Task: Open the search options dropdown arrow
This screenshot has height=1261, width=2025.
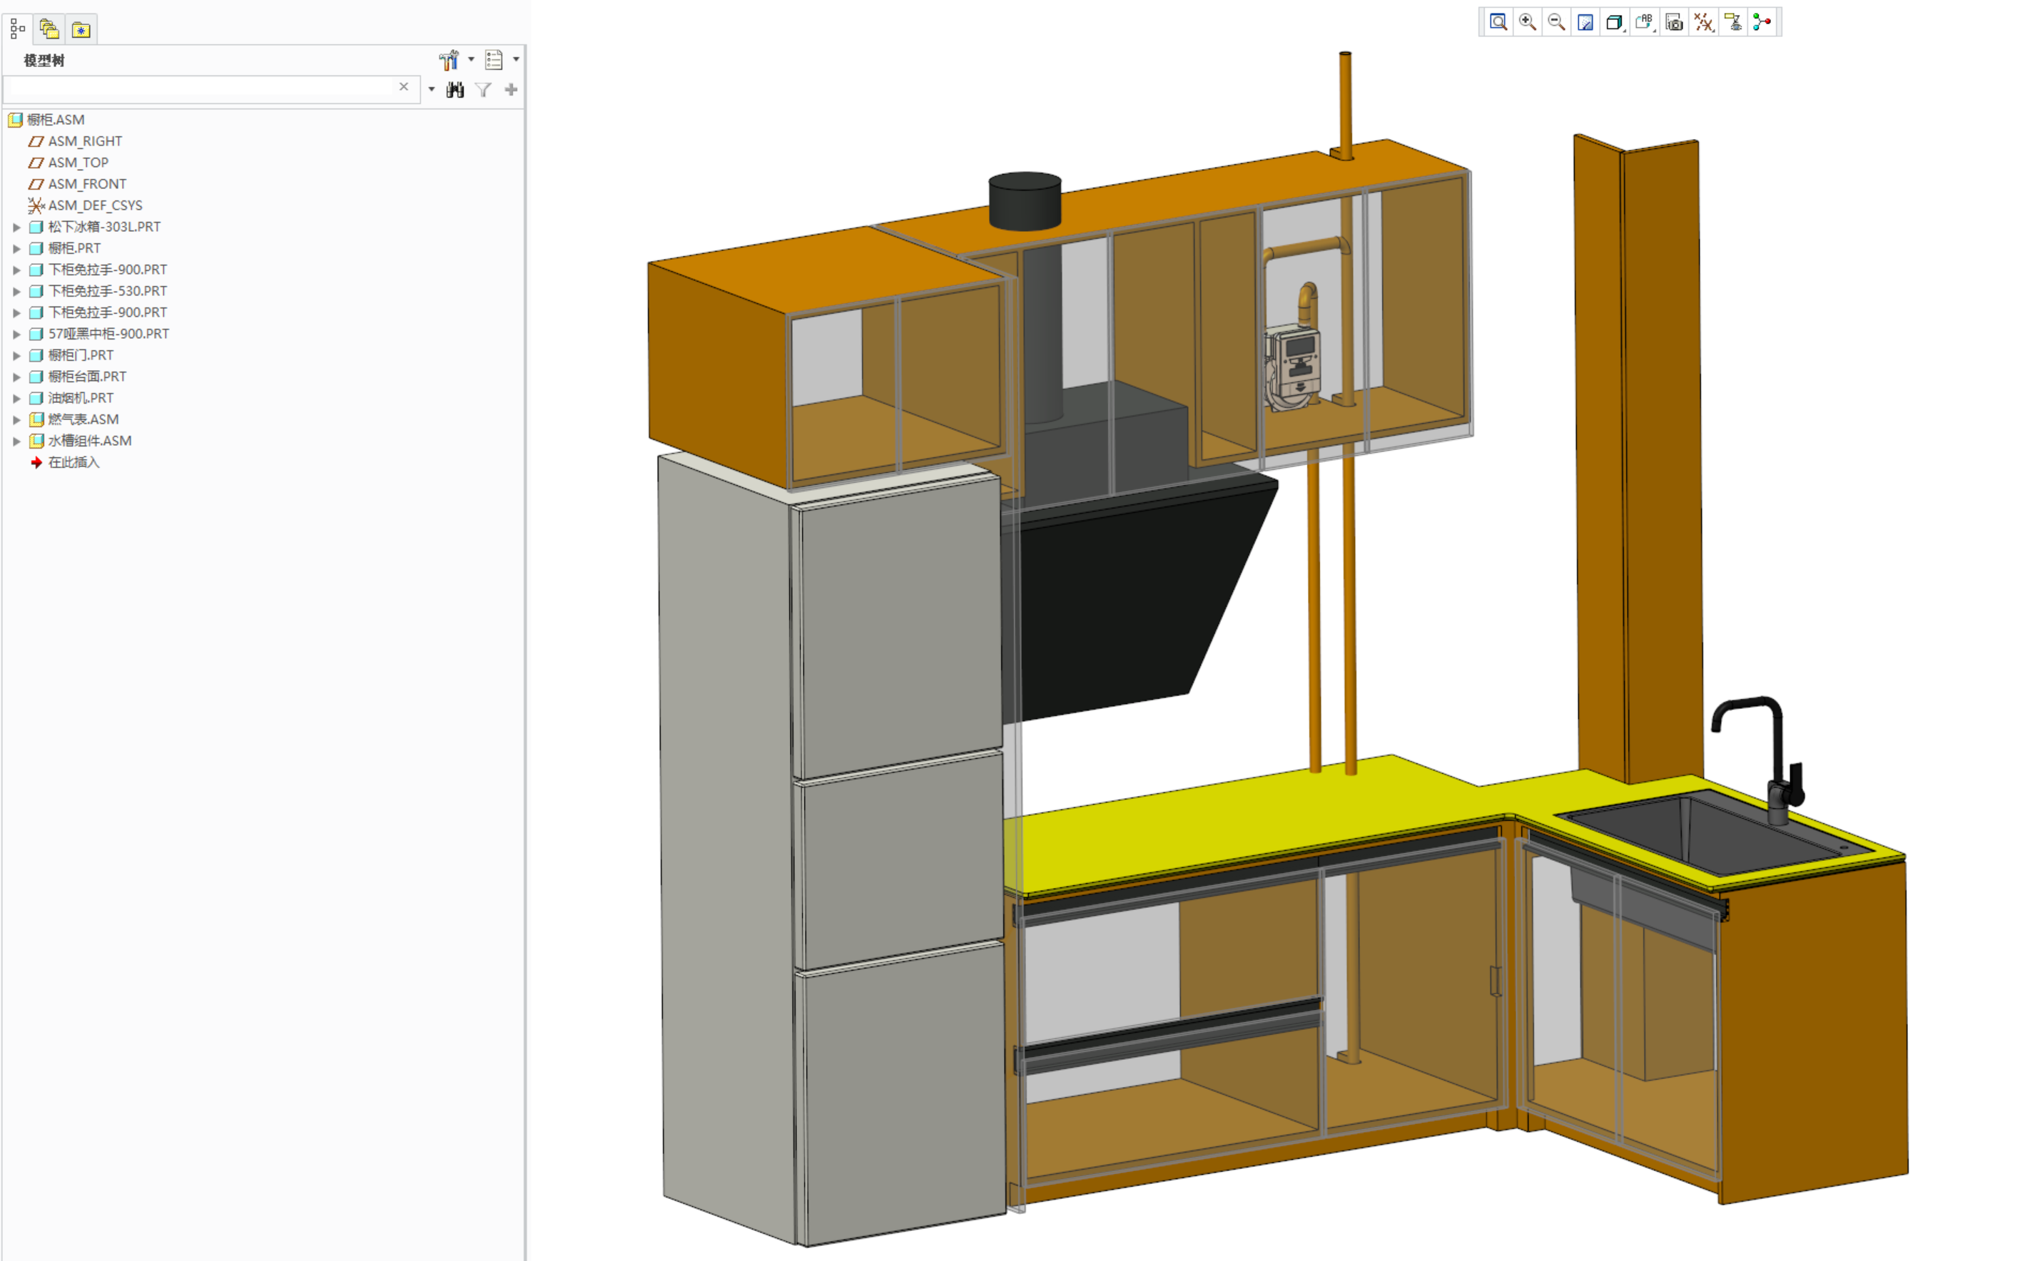Action: (432, 89)
